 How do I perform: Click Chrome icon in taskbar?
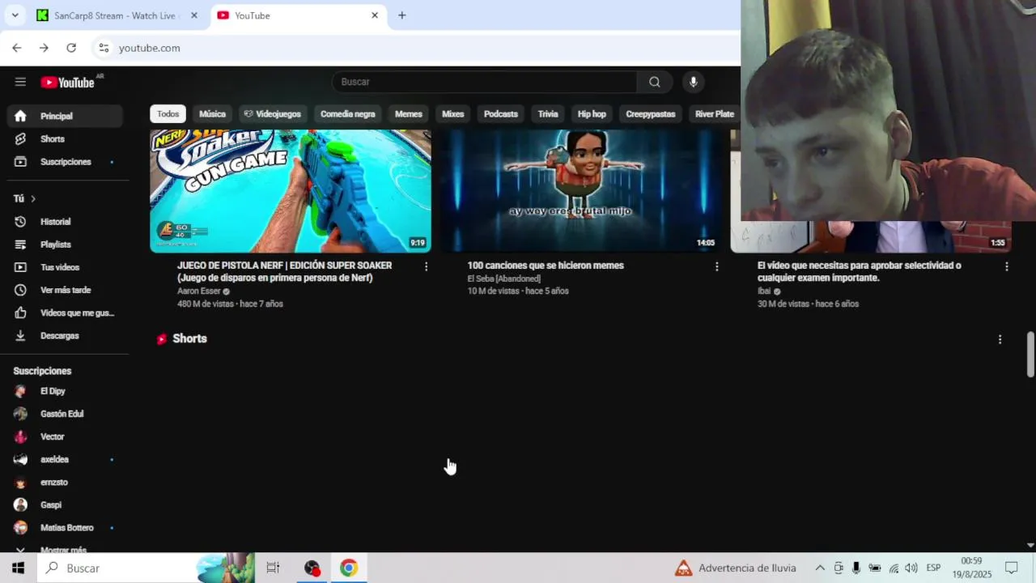click(x=349, y=568)
